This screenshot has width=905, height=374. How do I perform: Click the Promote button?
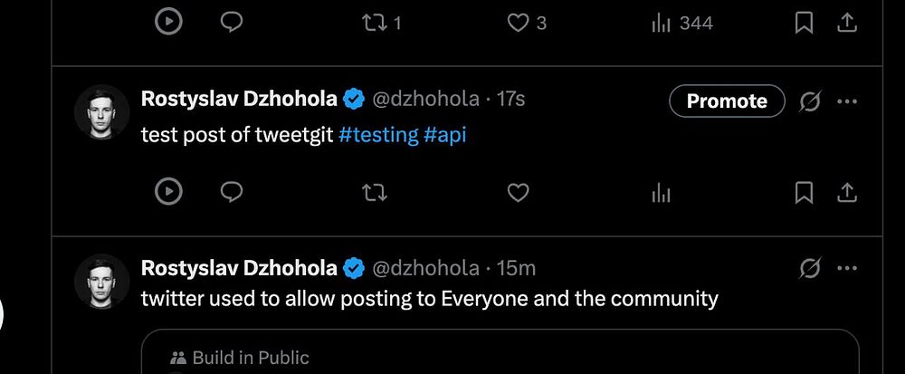pyautogui.click(x=726, y=101)
